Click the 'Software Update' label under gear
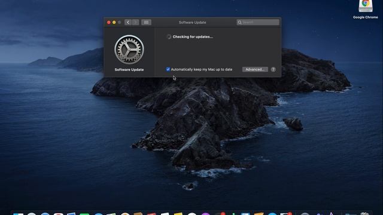 point(129,70)
